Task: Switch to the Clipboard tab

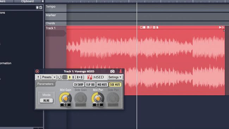Action: tap(27, 1)
